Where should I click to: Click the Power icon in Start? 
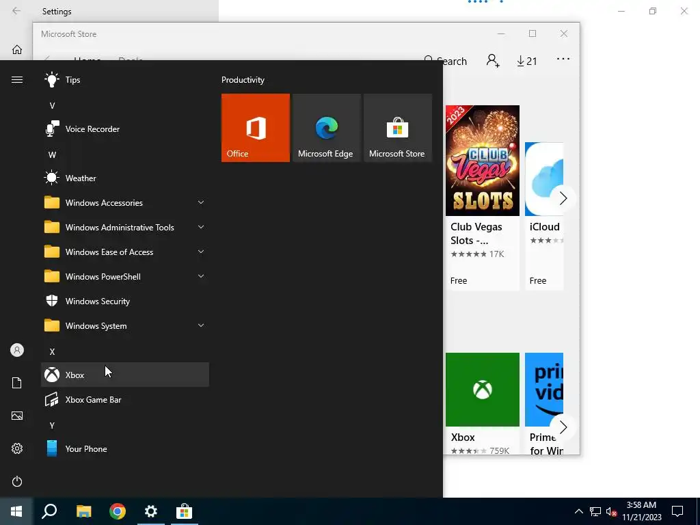[17, 481]
